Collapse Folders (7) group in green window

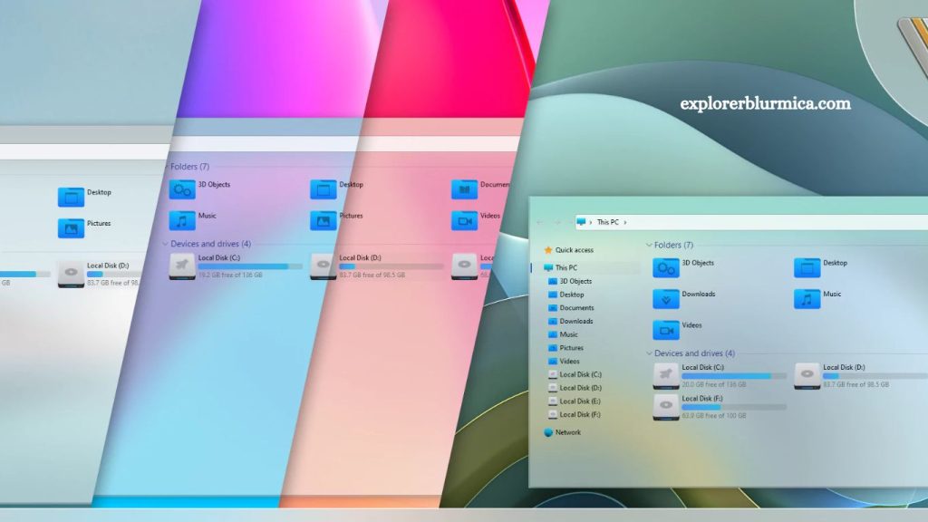tap(649, 245)
